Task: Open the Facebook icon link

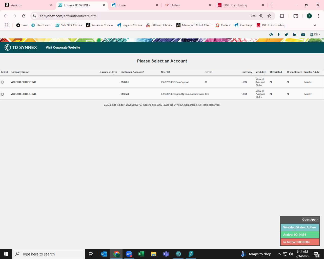Action: (279, 35)
